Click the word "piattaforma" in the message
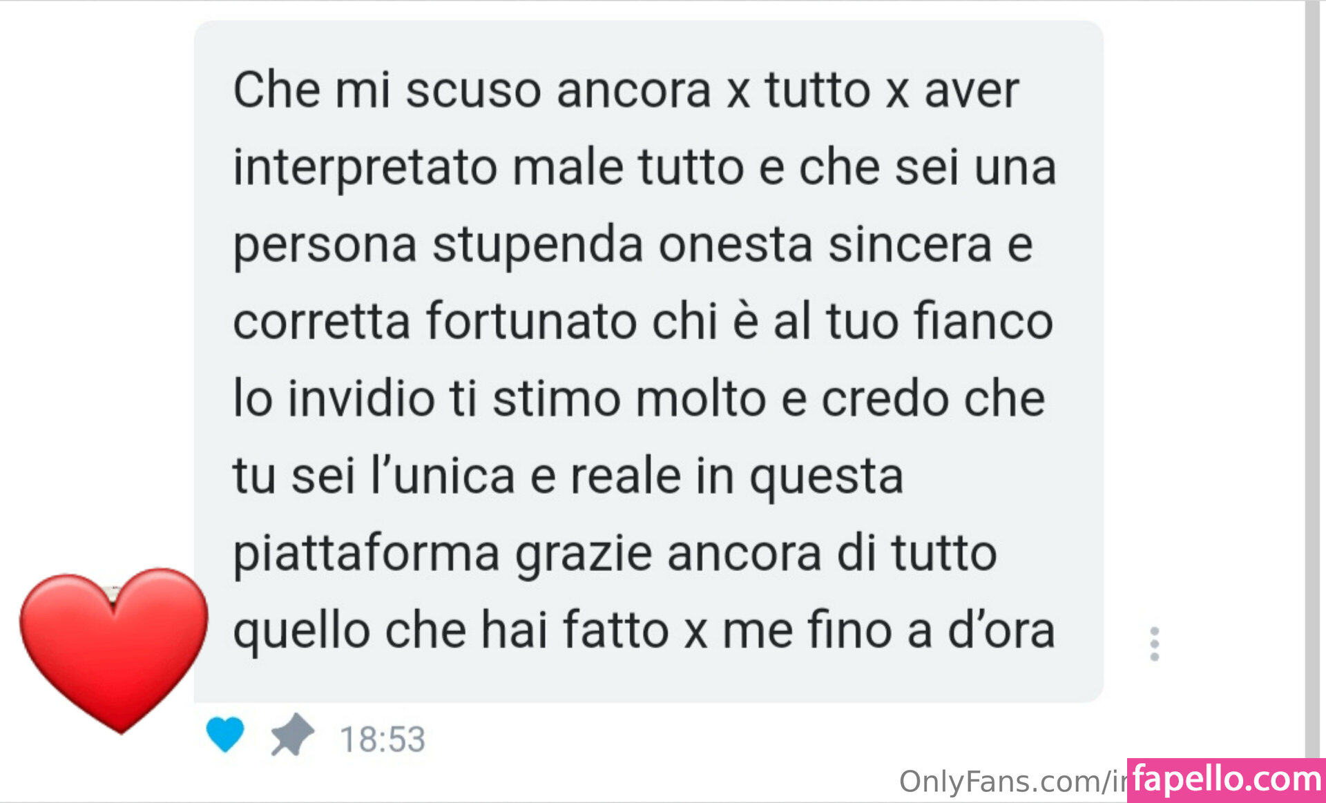Viewport: 1326px width, 803px height. (366, 554)
